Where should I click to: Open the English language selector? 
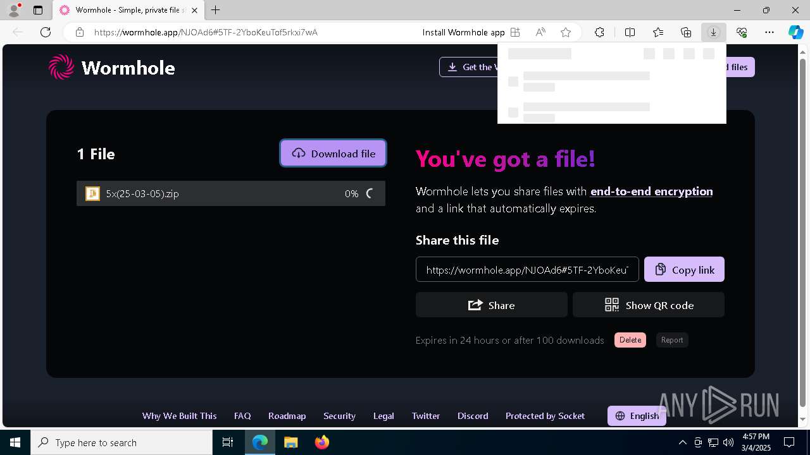637,416
